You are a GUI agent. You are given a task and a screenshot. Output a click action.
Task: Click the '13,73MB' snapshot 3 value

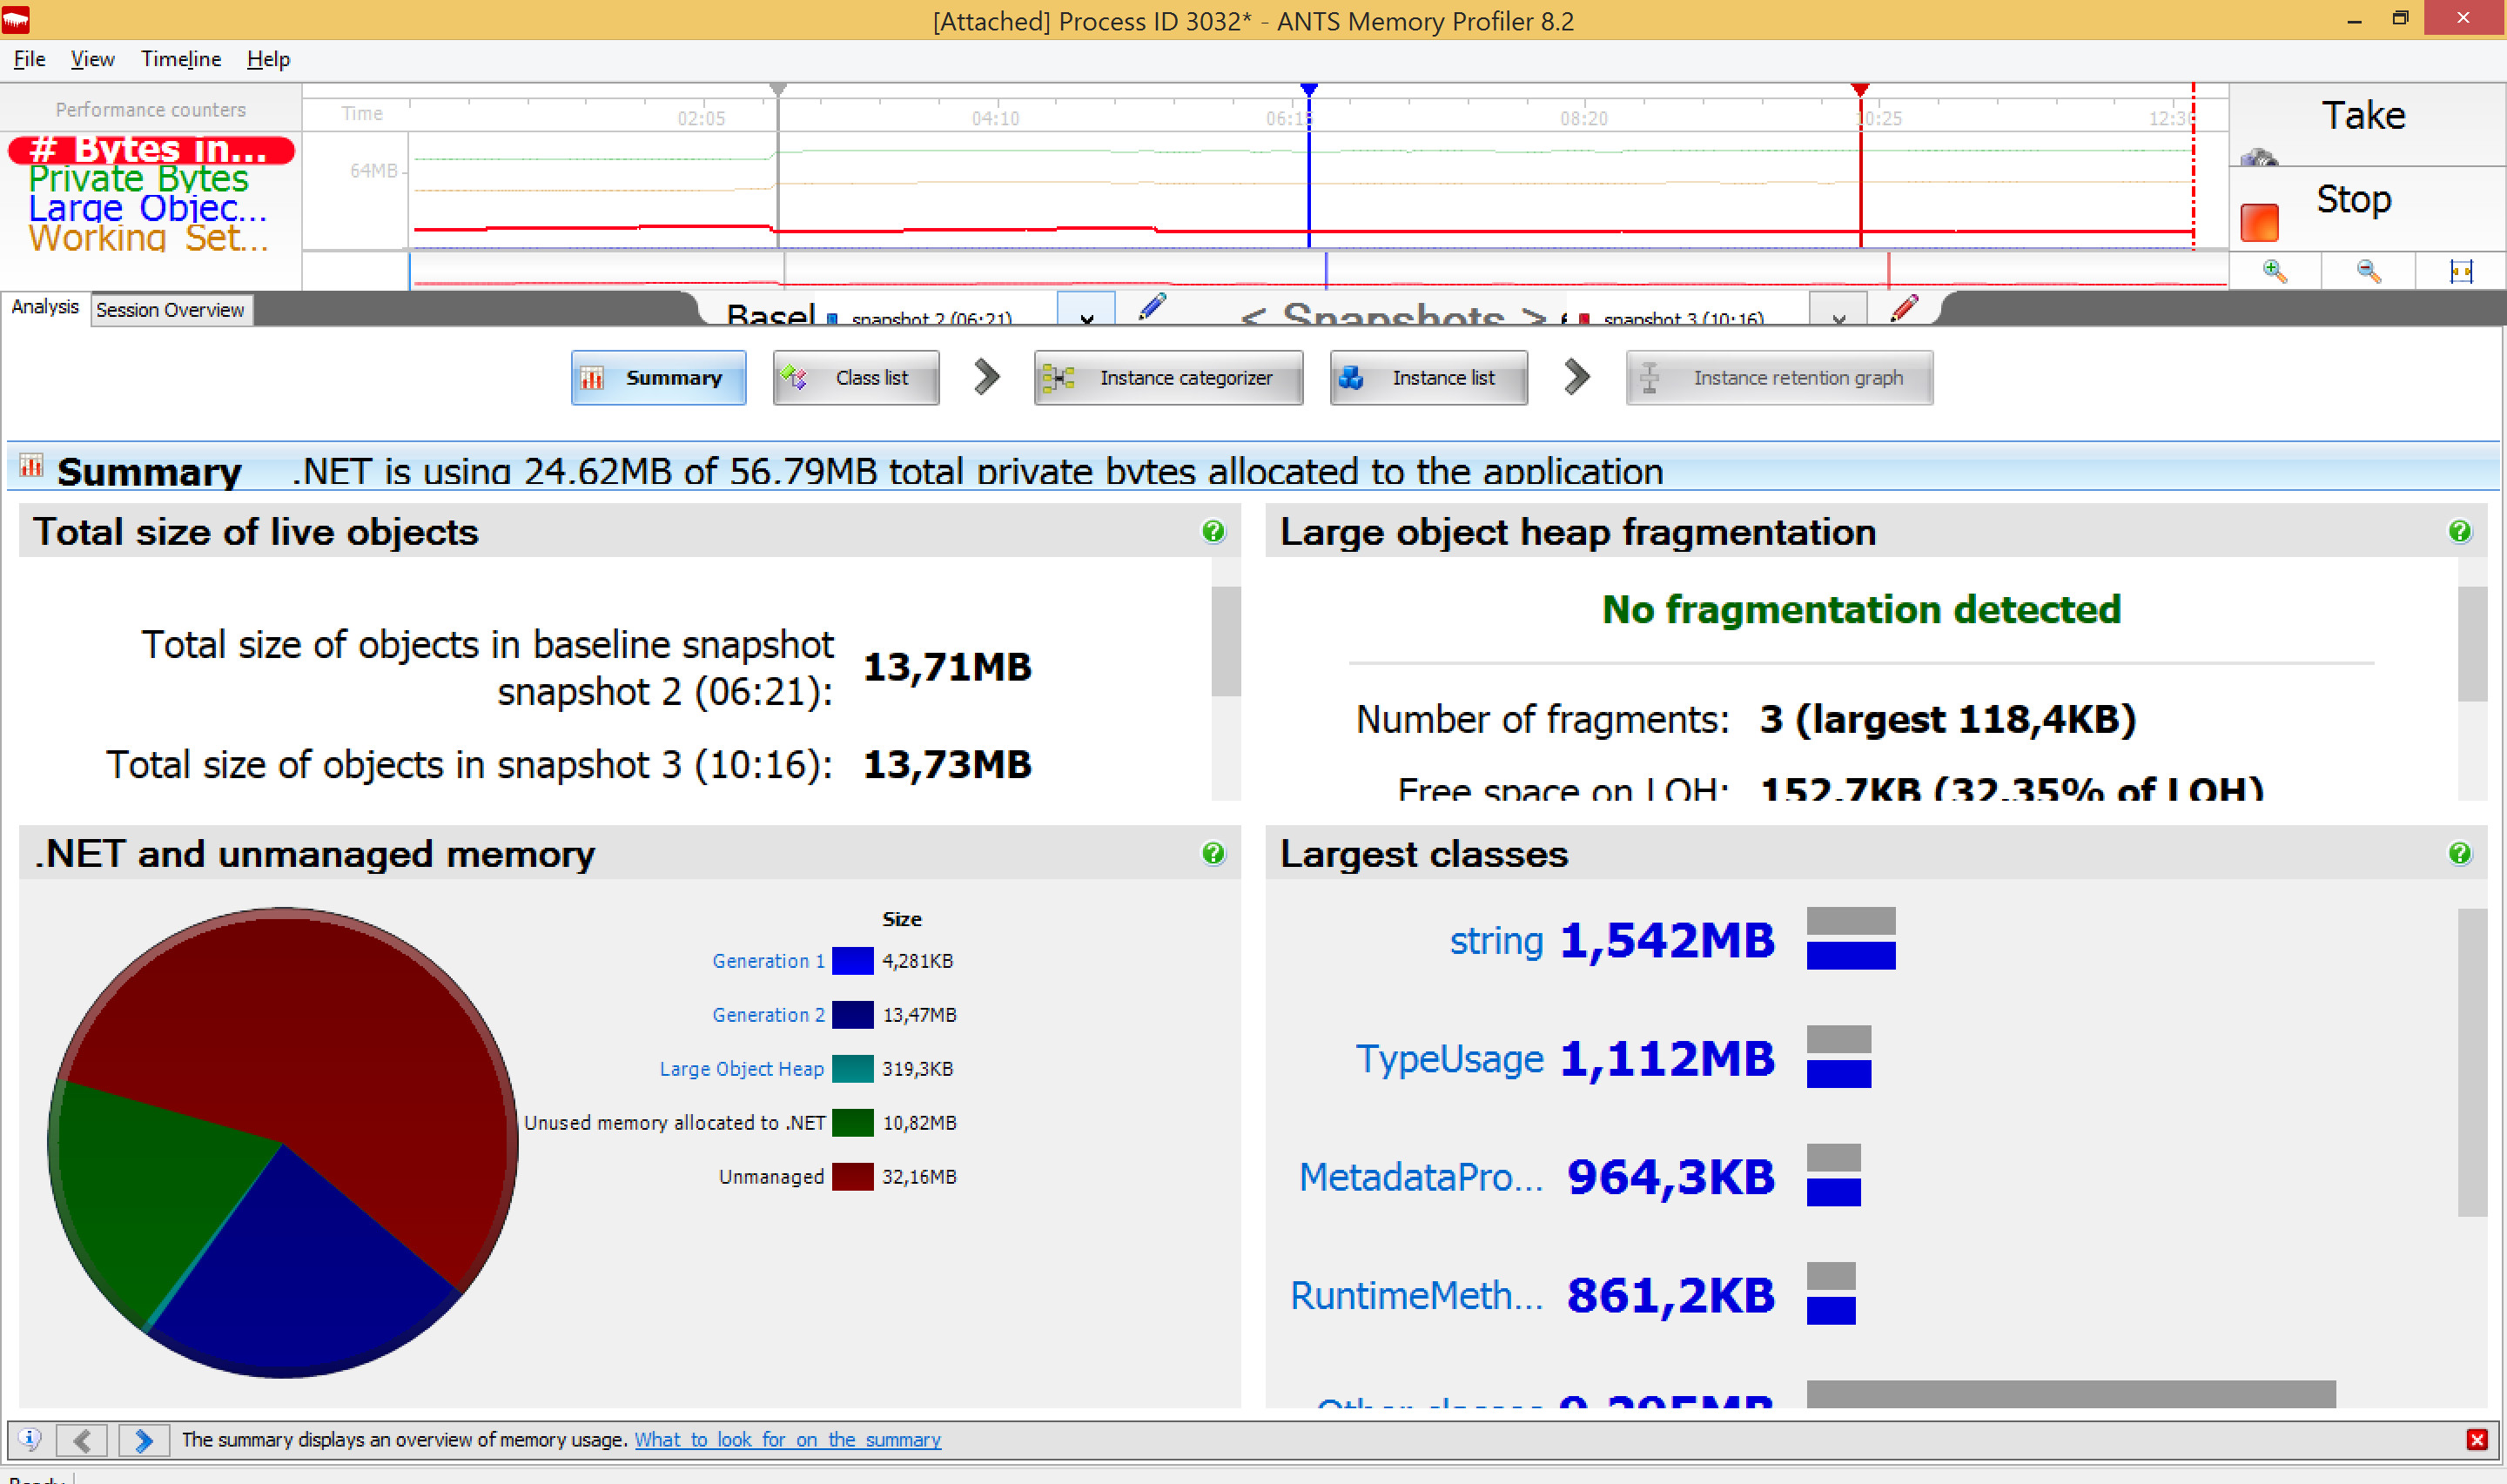click(947, 765)
